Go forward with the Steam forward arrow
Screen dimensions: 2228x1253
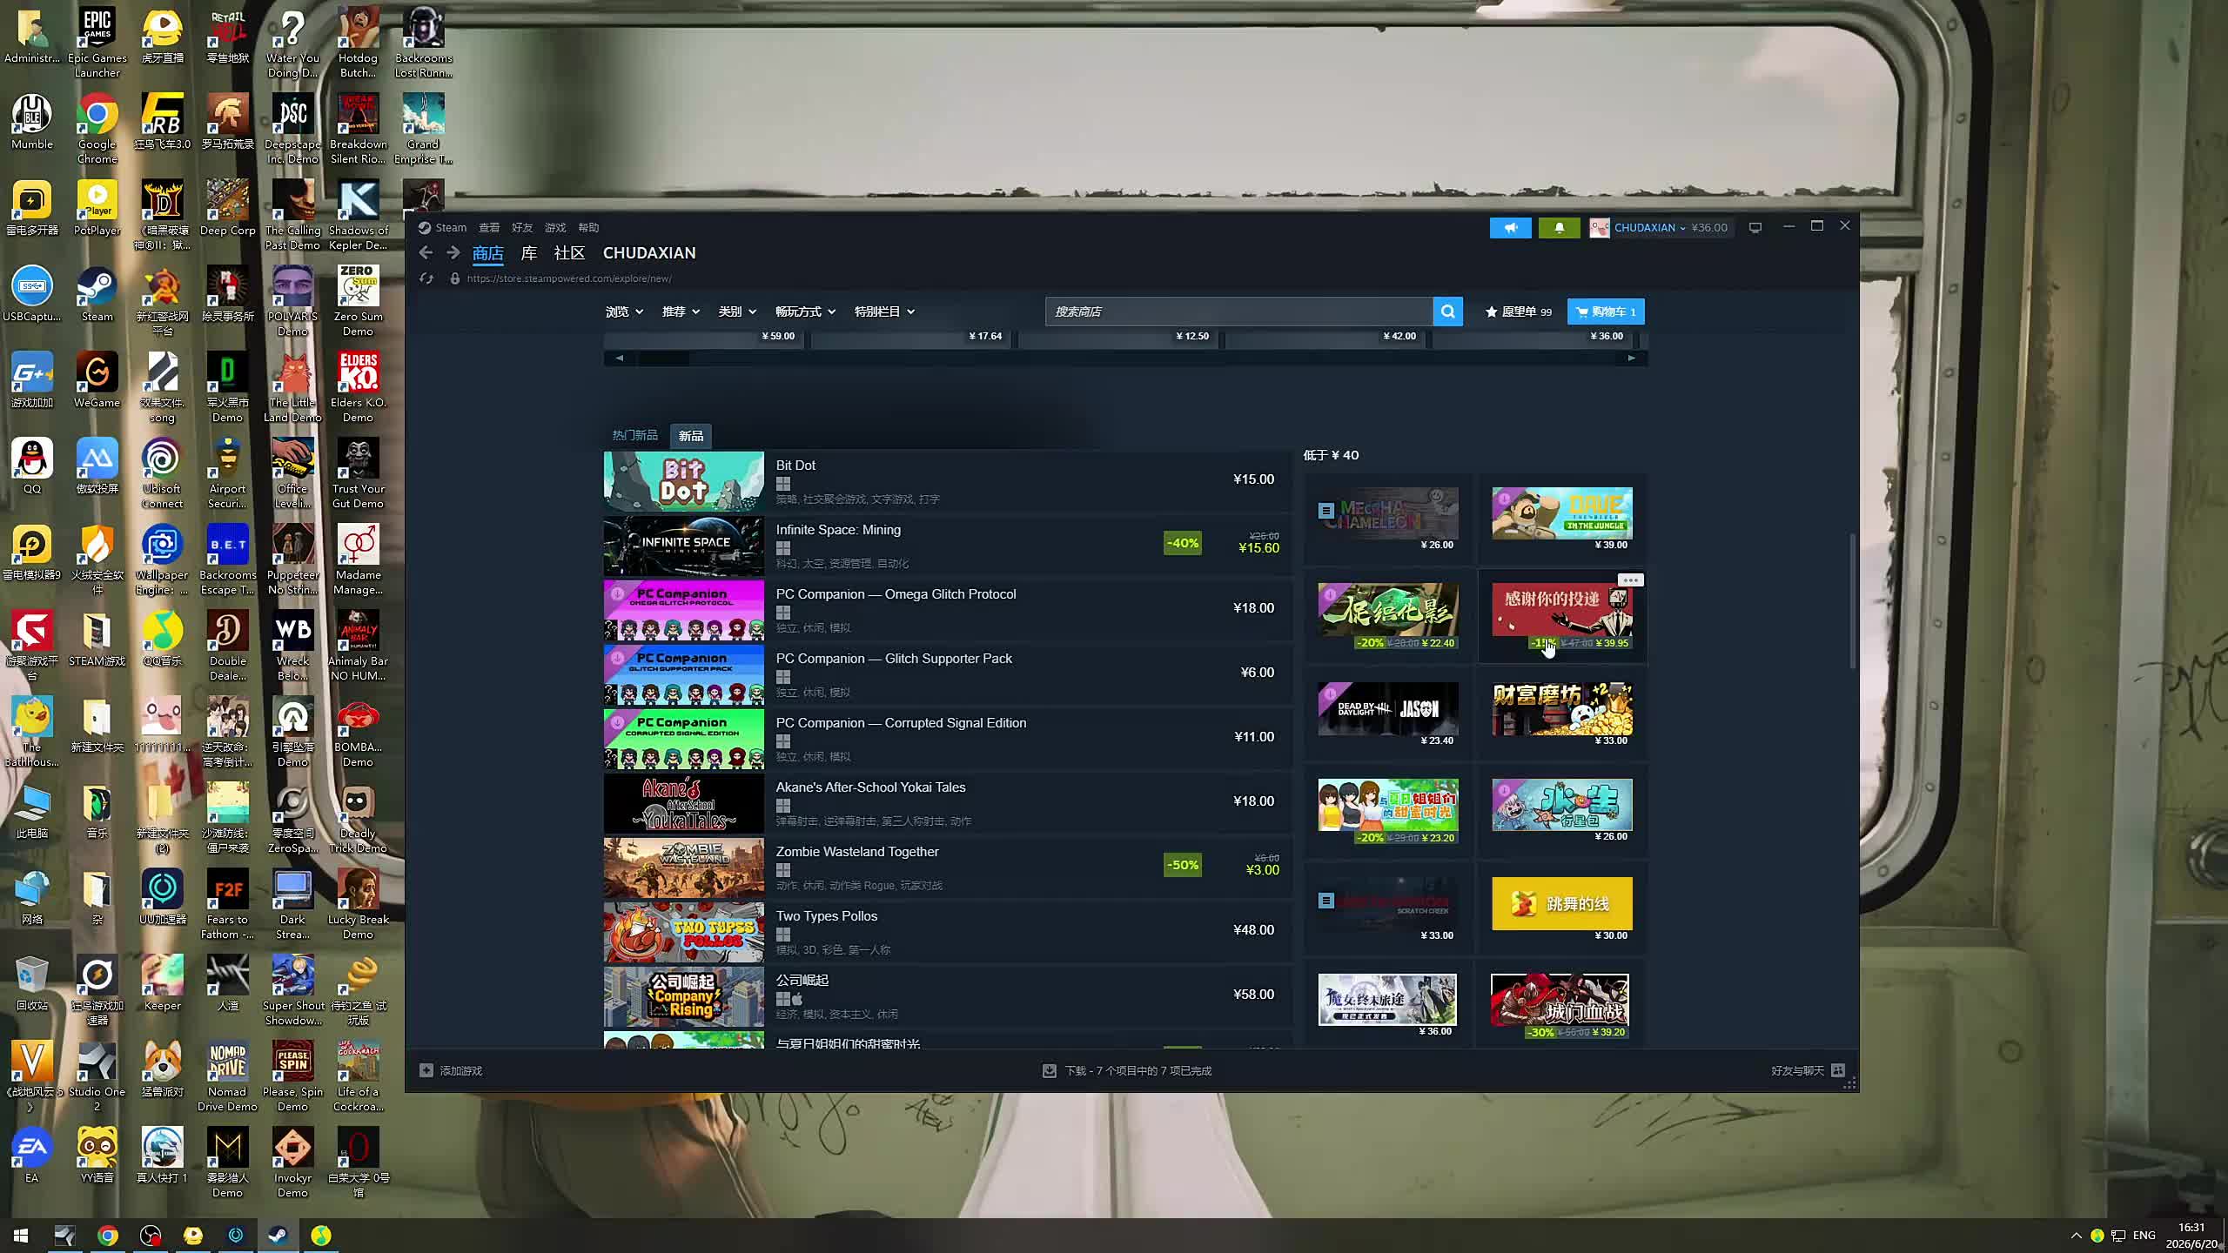(453, 253)
